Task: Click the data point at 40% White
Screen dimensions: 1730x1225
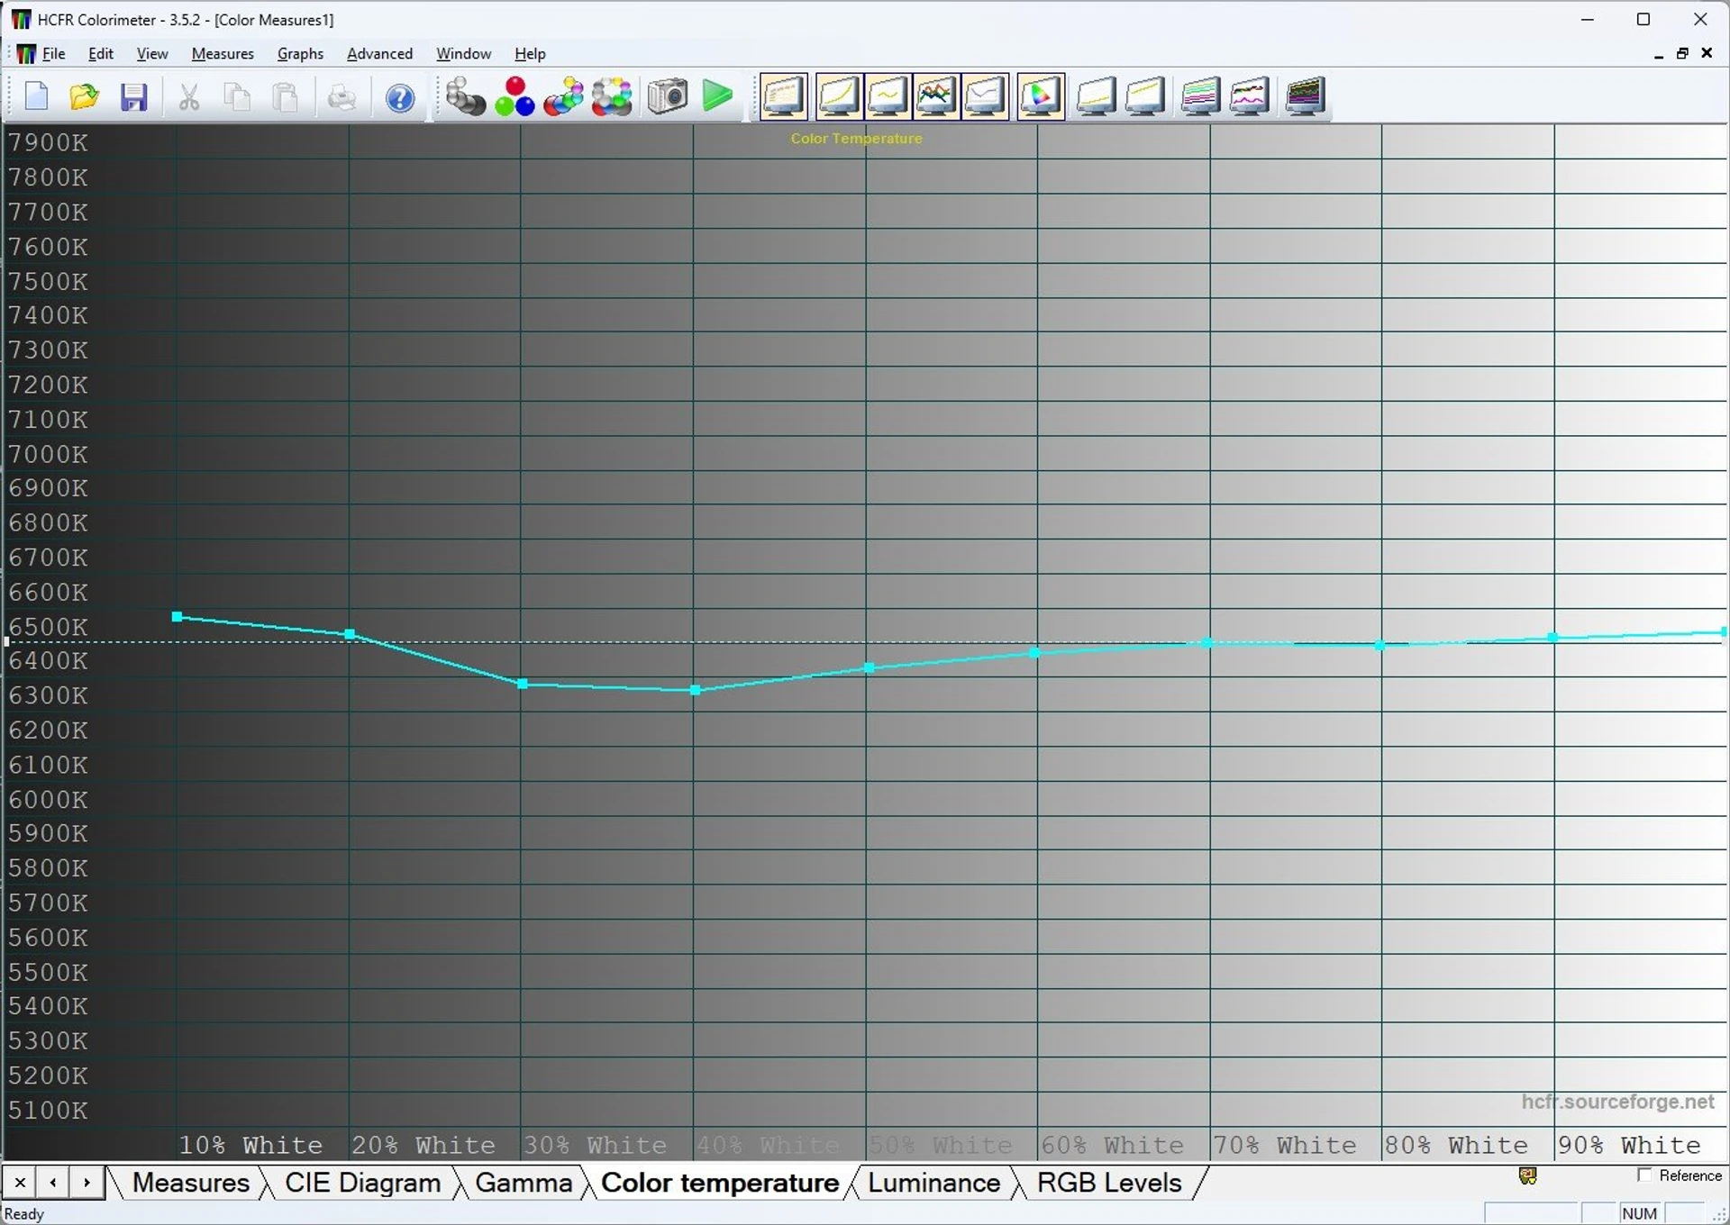Action: tap(695, 690)
